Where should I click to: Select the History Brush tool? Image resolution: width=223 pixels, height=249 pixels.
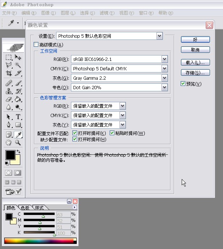click(18, 91)
